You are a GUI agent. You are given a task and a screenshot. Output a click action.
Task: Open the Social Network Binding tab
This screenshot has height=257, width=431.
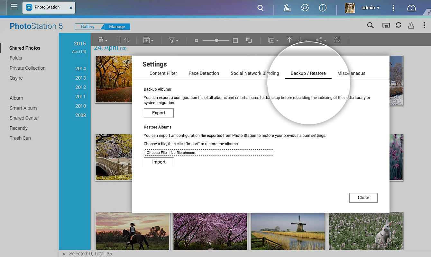click(255, 73)
